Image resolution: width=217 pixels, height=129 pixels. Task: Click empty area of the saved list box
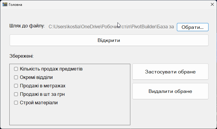click(70, 115)
